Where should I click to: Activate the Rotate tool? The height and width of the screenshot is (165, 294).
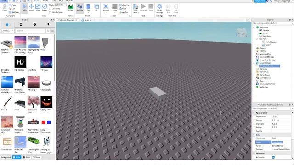click(x=45, y=7)
